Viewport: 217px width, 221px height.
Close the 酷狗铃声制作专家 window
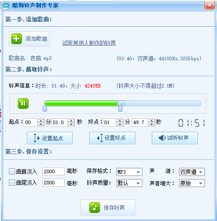coord(209,5)
